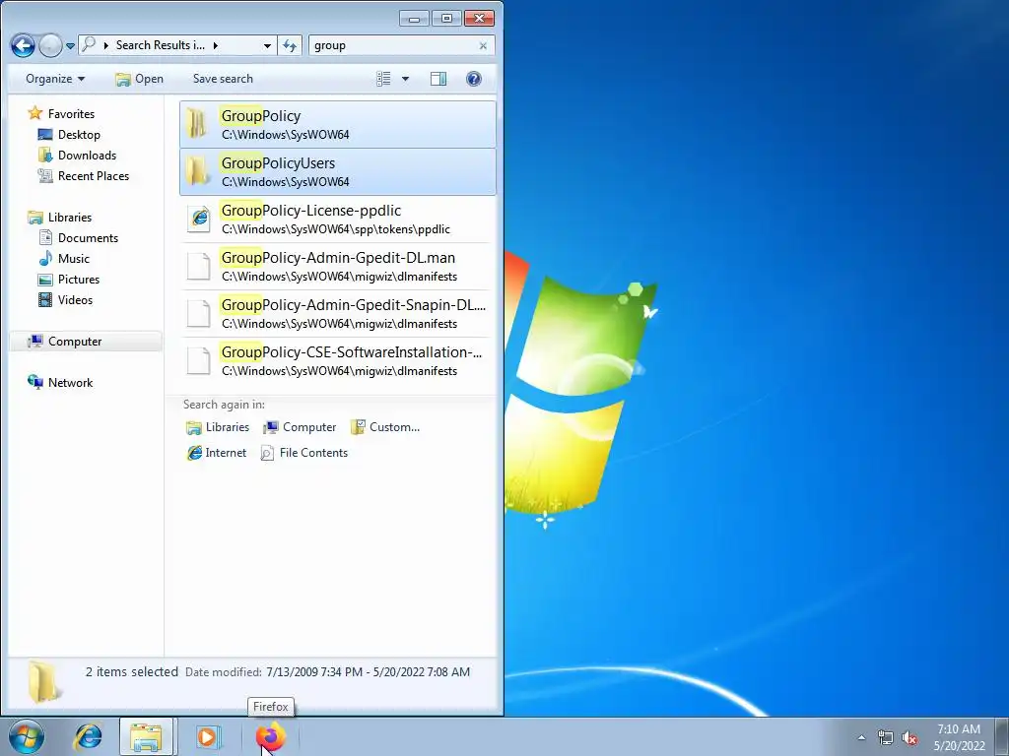Viewport: 1009px width, 756px height.
Task: Show hidden system tray icons
Action: (861, 737)
